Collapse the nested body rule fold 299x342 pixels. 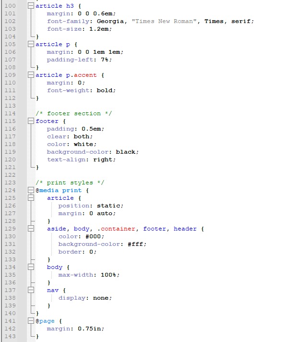31,267
